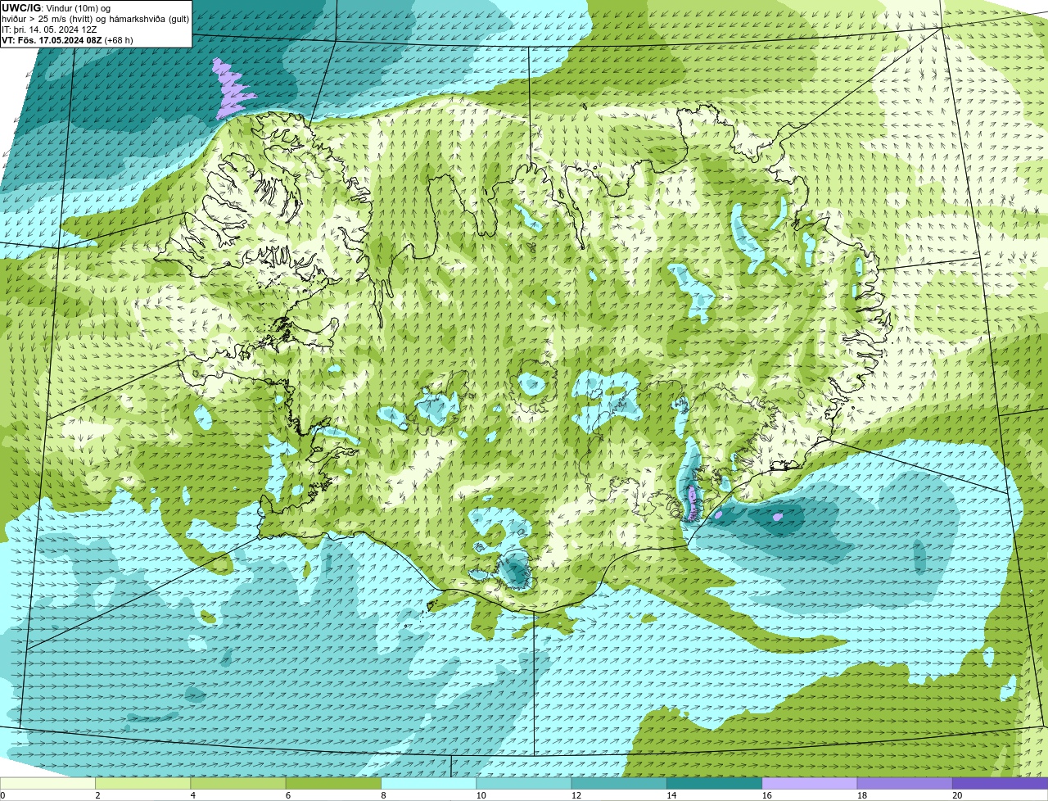
Task: Click the pale yellow 0–2 m/s legend swatch
Action: click(47, 784)
